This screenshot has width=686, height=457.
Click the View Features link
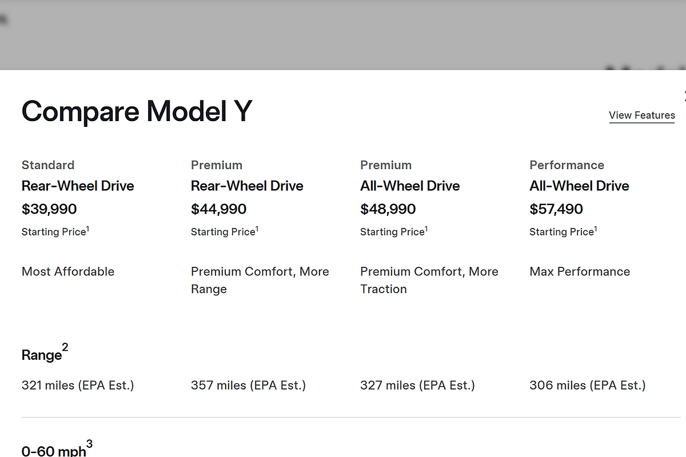641,115
